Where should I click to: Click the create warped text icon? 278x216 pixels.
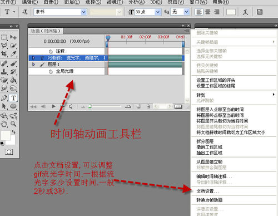click(246, 12)
